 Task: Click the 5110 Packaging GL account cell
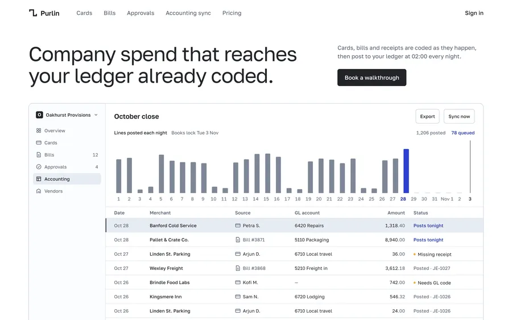pyautogui.click(x=312, y=240)
